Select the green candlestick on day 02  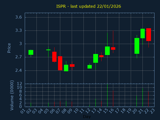click(31, 52)
